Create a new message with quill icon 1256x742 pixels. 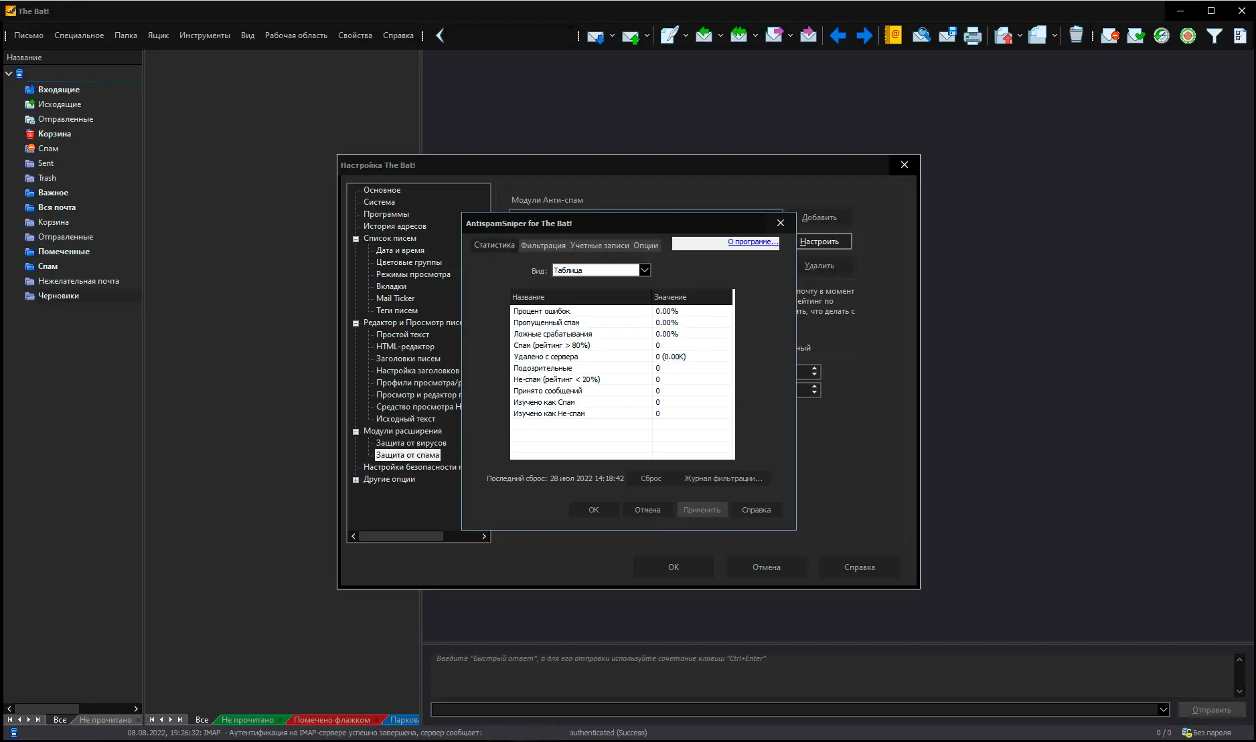[669, 35]
